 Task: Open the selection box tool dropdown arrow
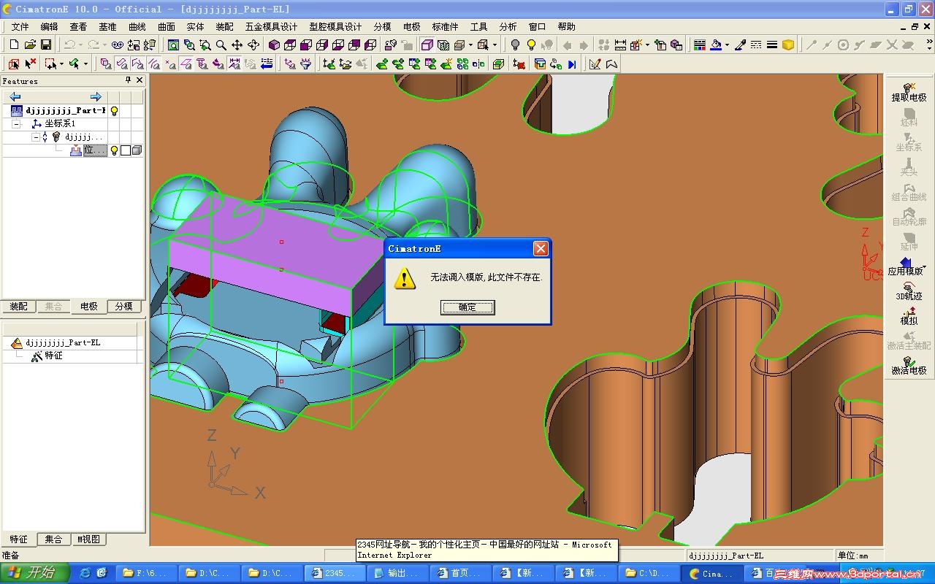click(61, 64)
